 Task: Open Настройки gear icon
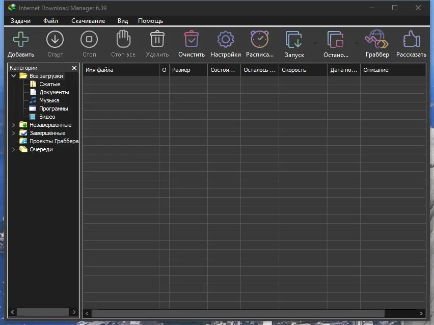pos(225,39)
